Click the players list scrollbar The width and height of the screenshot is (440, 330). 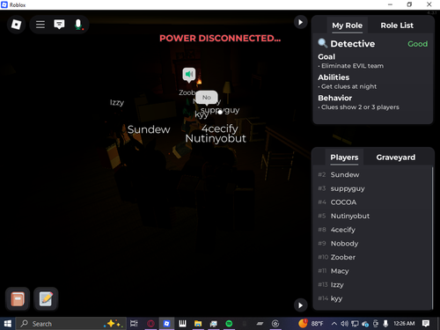[x=432, y=238]
